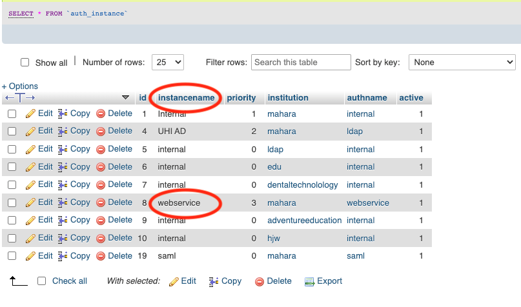Screen dimensions: 521x307
Task: Click the Copy icon in With selected bar
Action: 214,281
